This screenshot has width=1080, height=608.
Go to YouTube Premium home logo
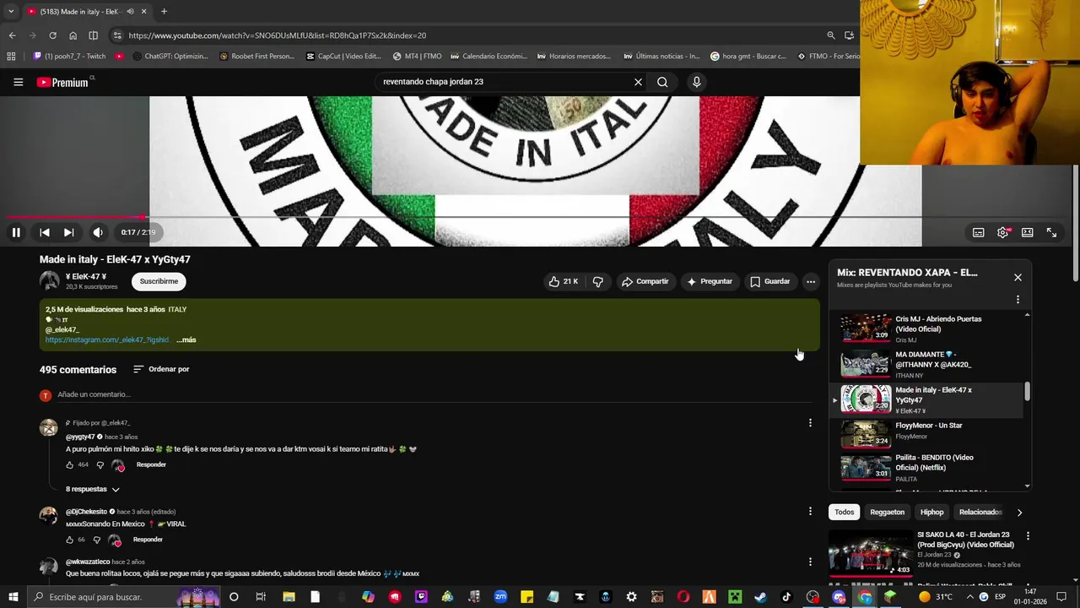tap(63, 82)
